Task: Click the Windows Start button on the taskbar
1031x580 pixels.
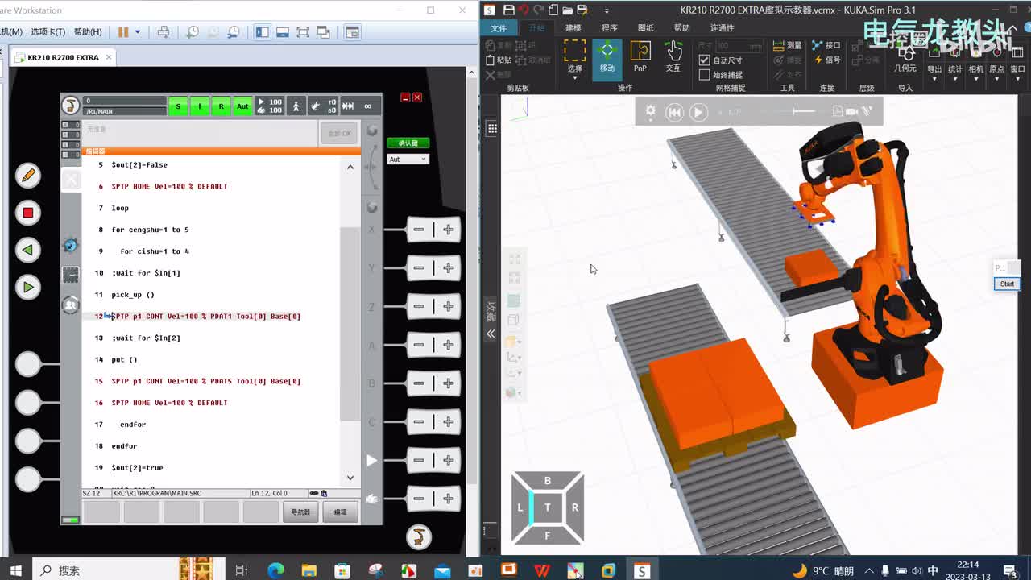Action: (x=15, y=570)
